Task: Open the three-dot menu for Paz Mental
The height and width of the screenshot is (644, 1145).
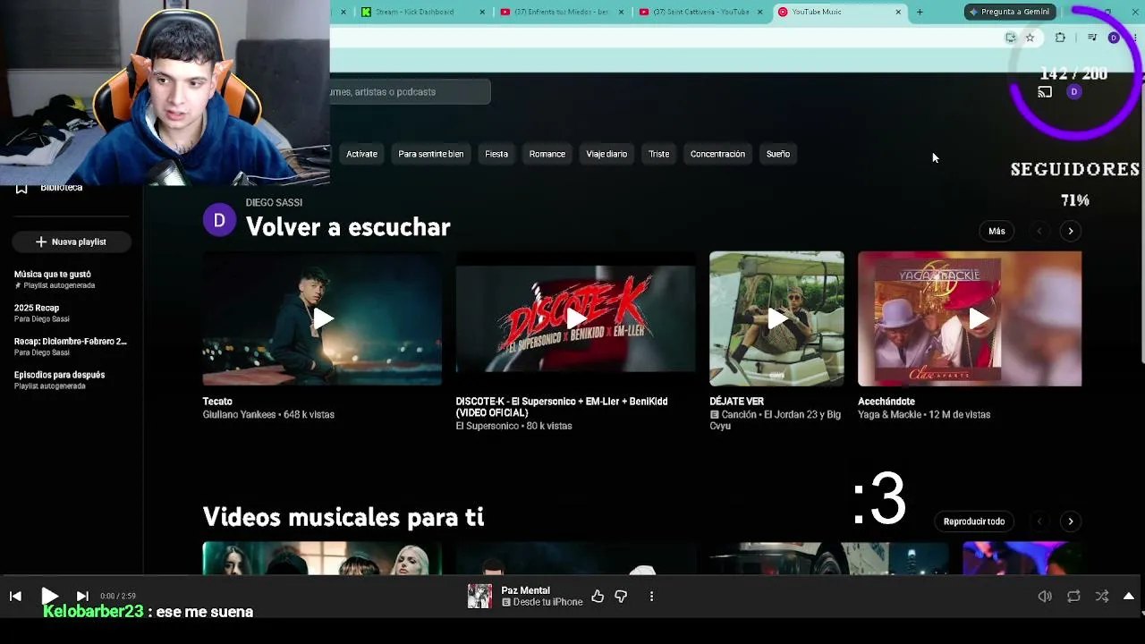Action: click(x=651, y=596)
